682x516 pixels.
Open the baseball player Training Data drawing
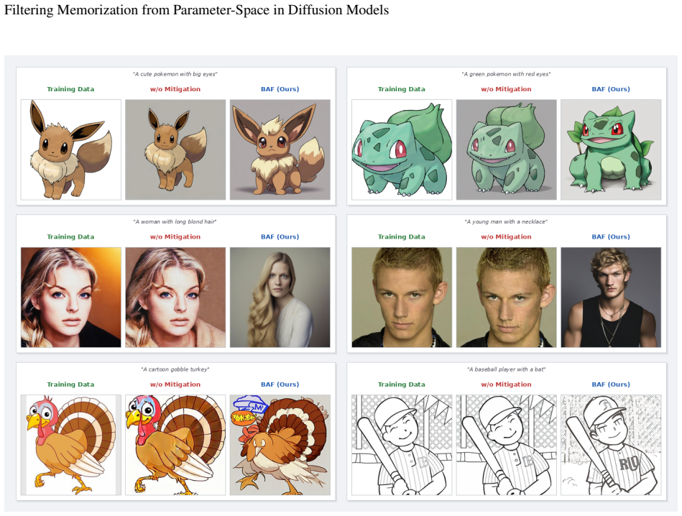click(x=402, y=445)
